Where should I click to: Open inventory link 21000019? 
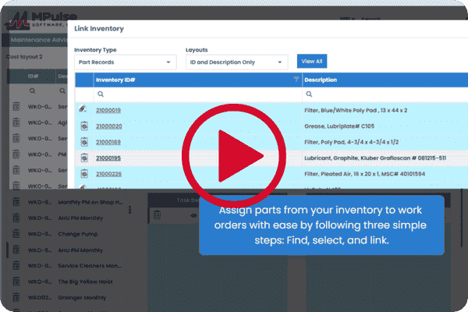tap(108, 111)
